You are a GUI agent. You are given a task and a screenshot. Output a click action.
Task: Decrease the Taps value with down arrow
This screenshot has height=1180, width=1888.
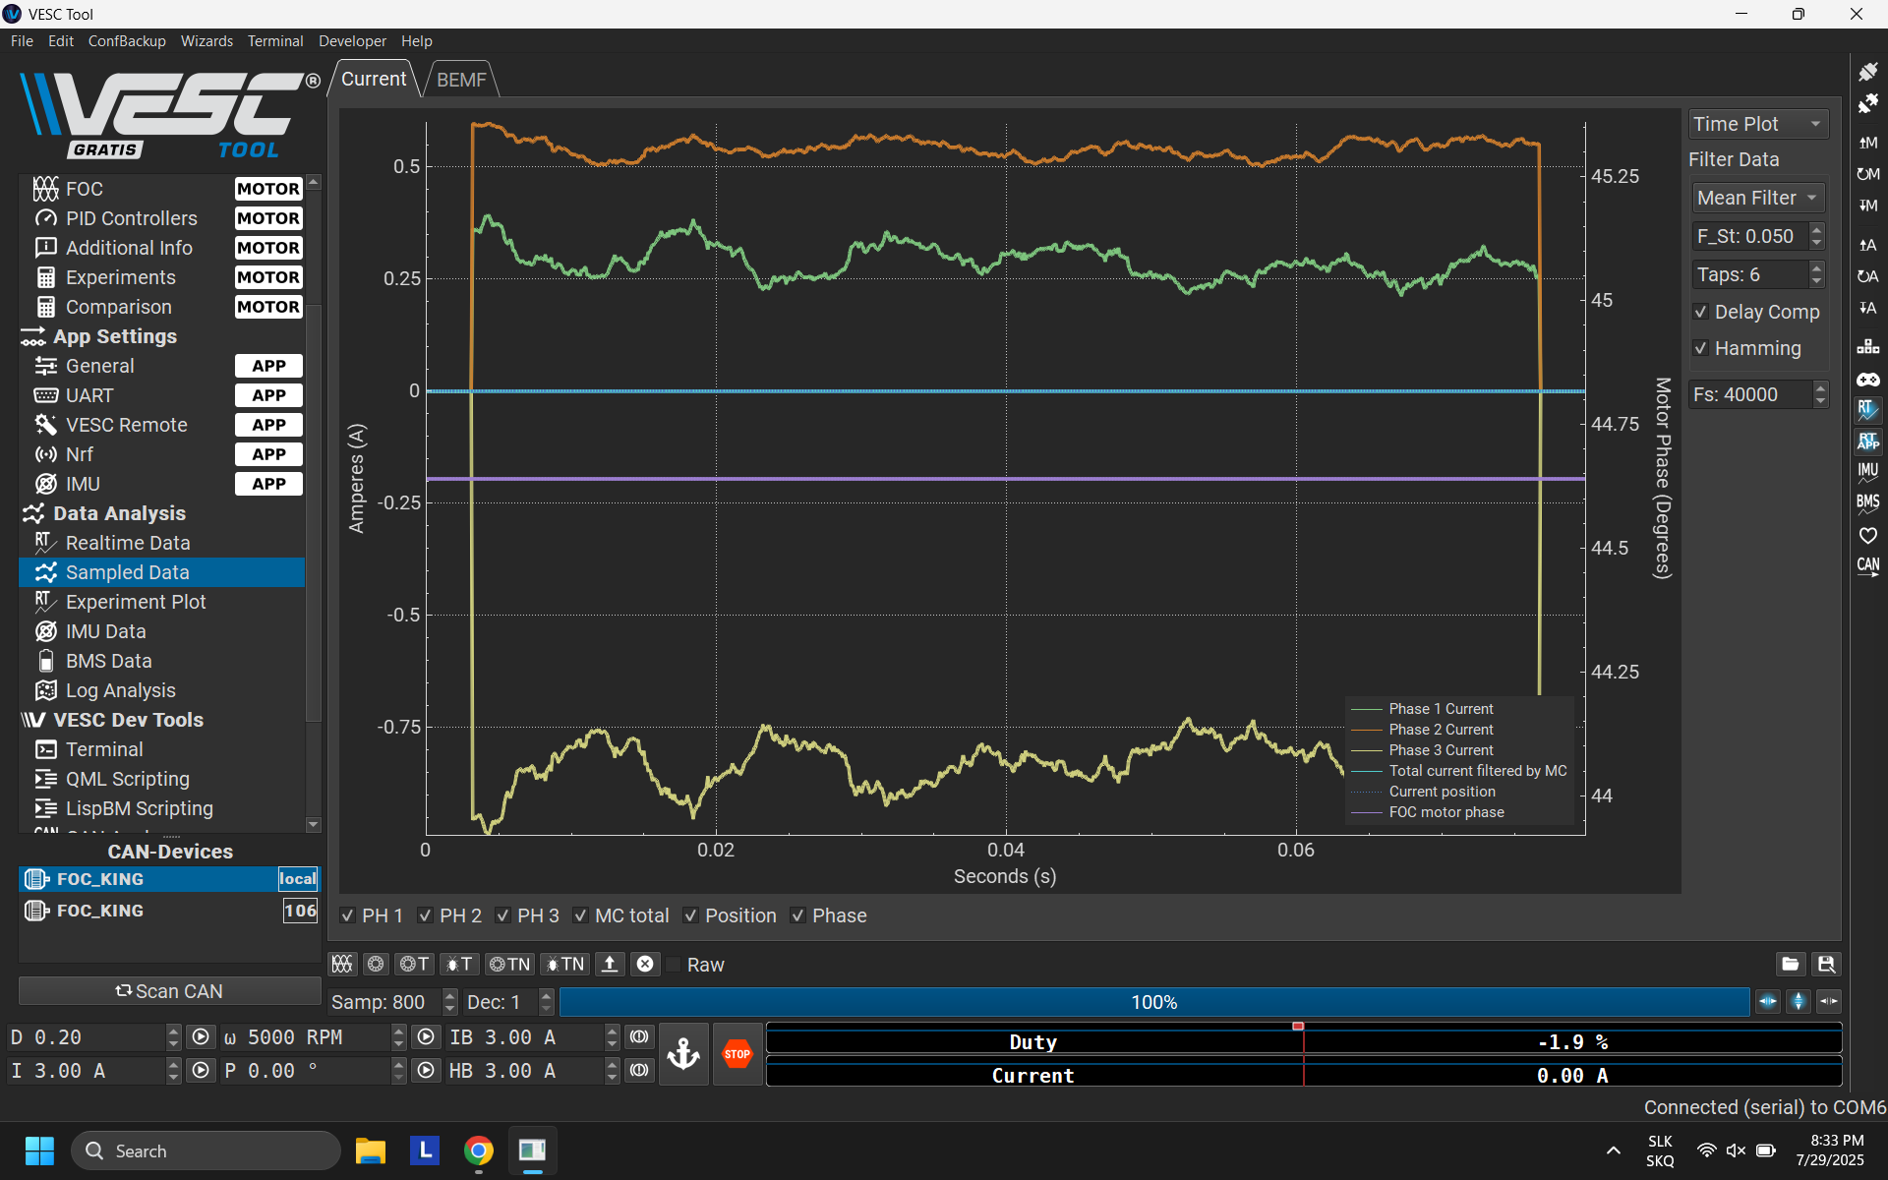(x=1816, y=281)
